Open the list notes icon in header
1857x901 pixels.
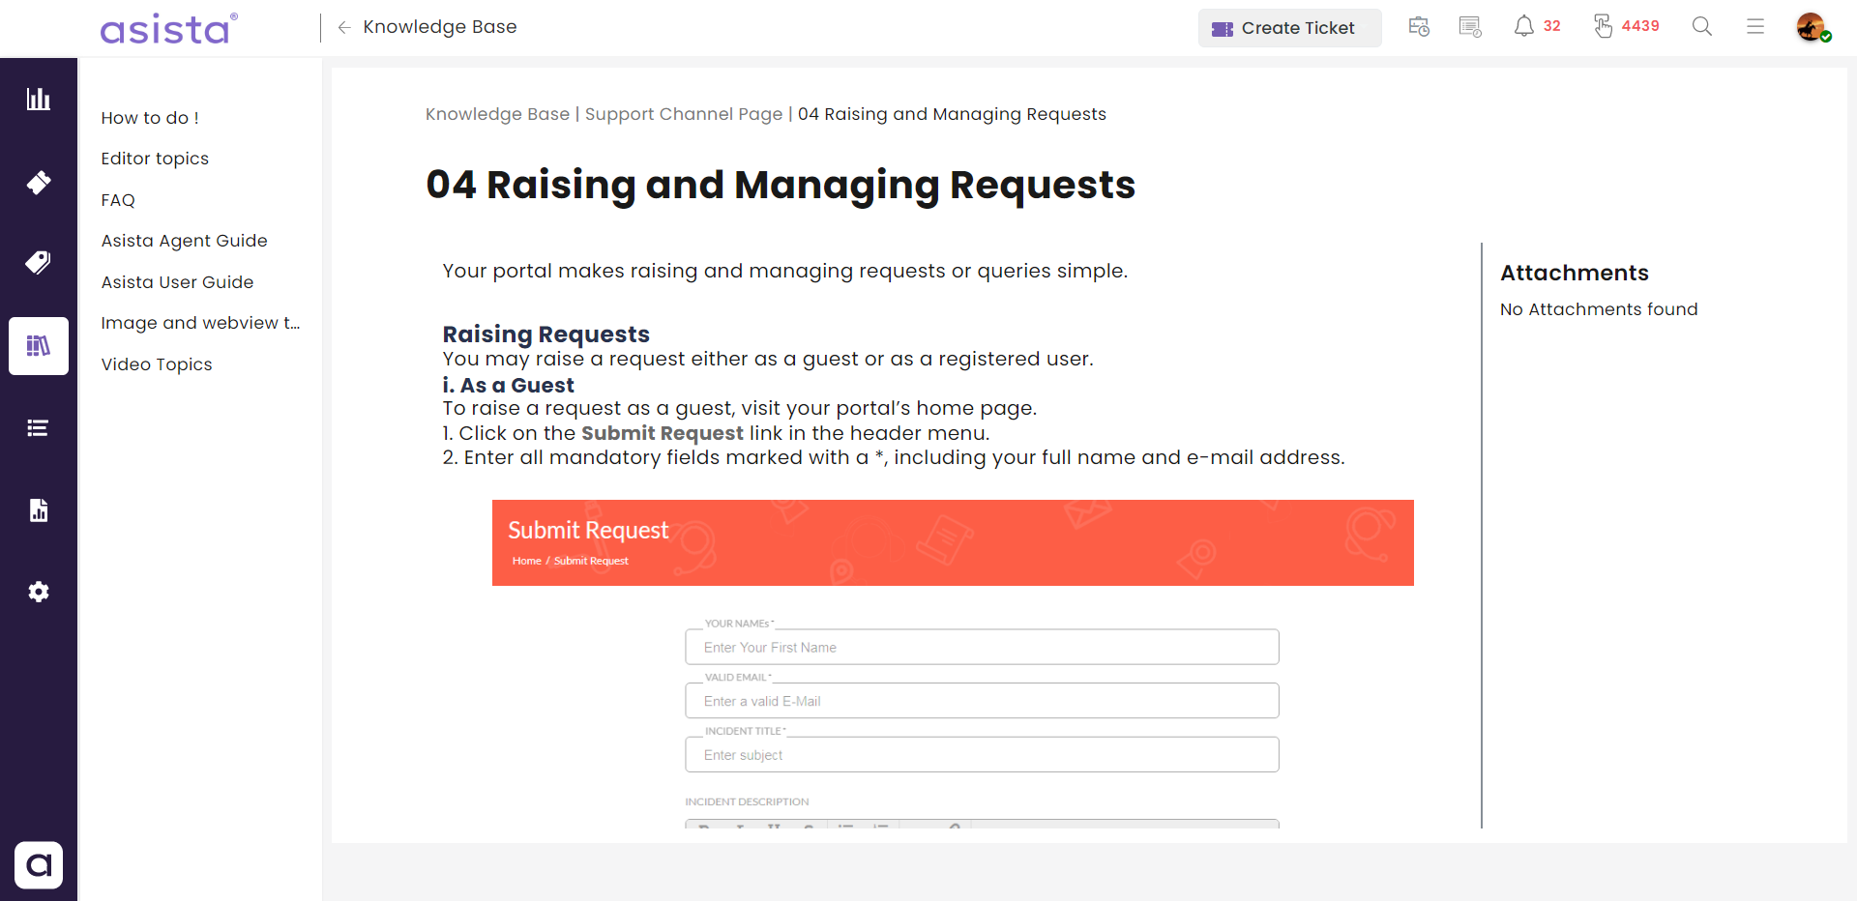click(1470, 27)
